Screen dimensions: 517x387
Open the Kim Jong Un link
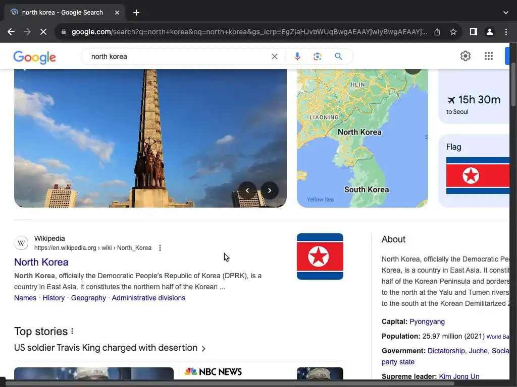coord(459,376)
